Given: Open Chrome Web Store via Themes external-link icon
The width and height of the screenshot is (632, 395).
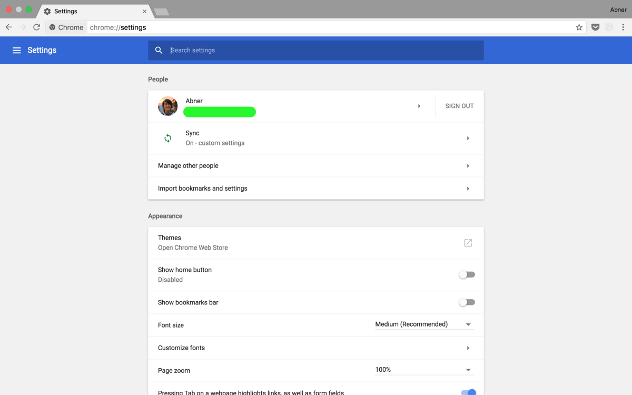Looking at the screenshot, I should [468, 243].
